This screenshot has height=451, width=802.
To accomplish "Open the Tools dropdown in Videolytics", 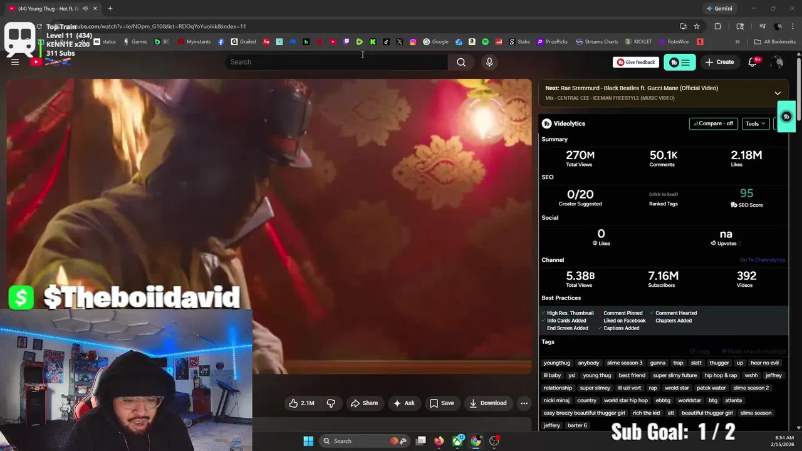I will point(755,123).
